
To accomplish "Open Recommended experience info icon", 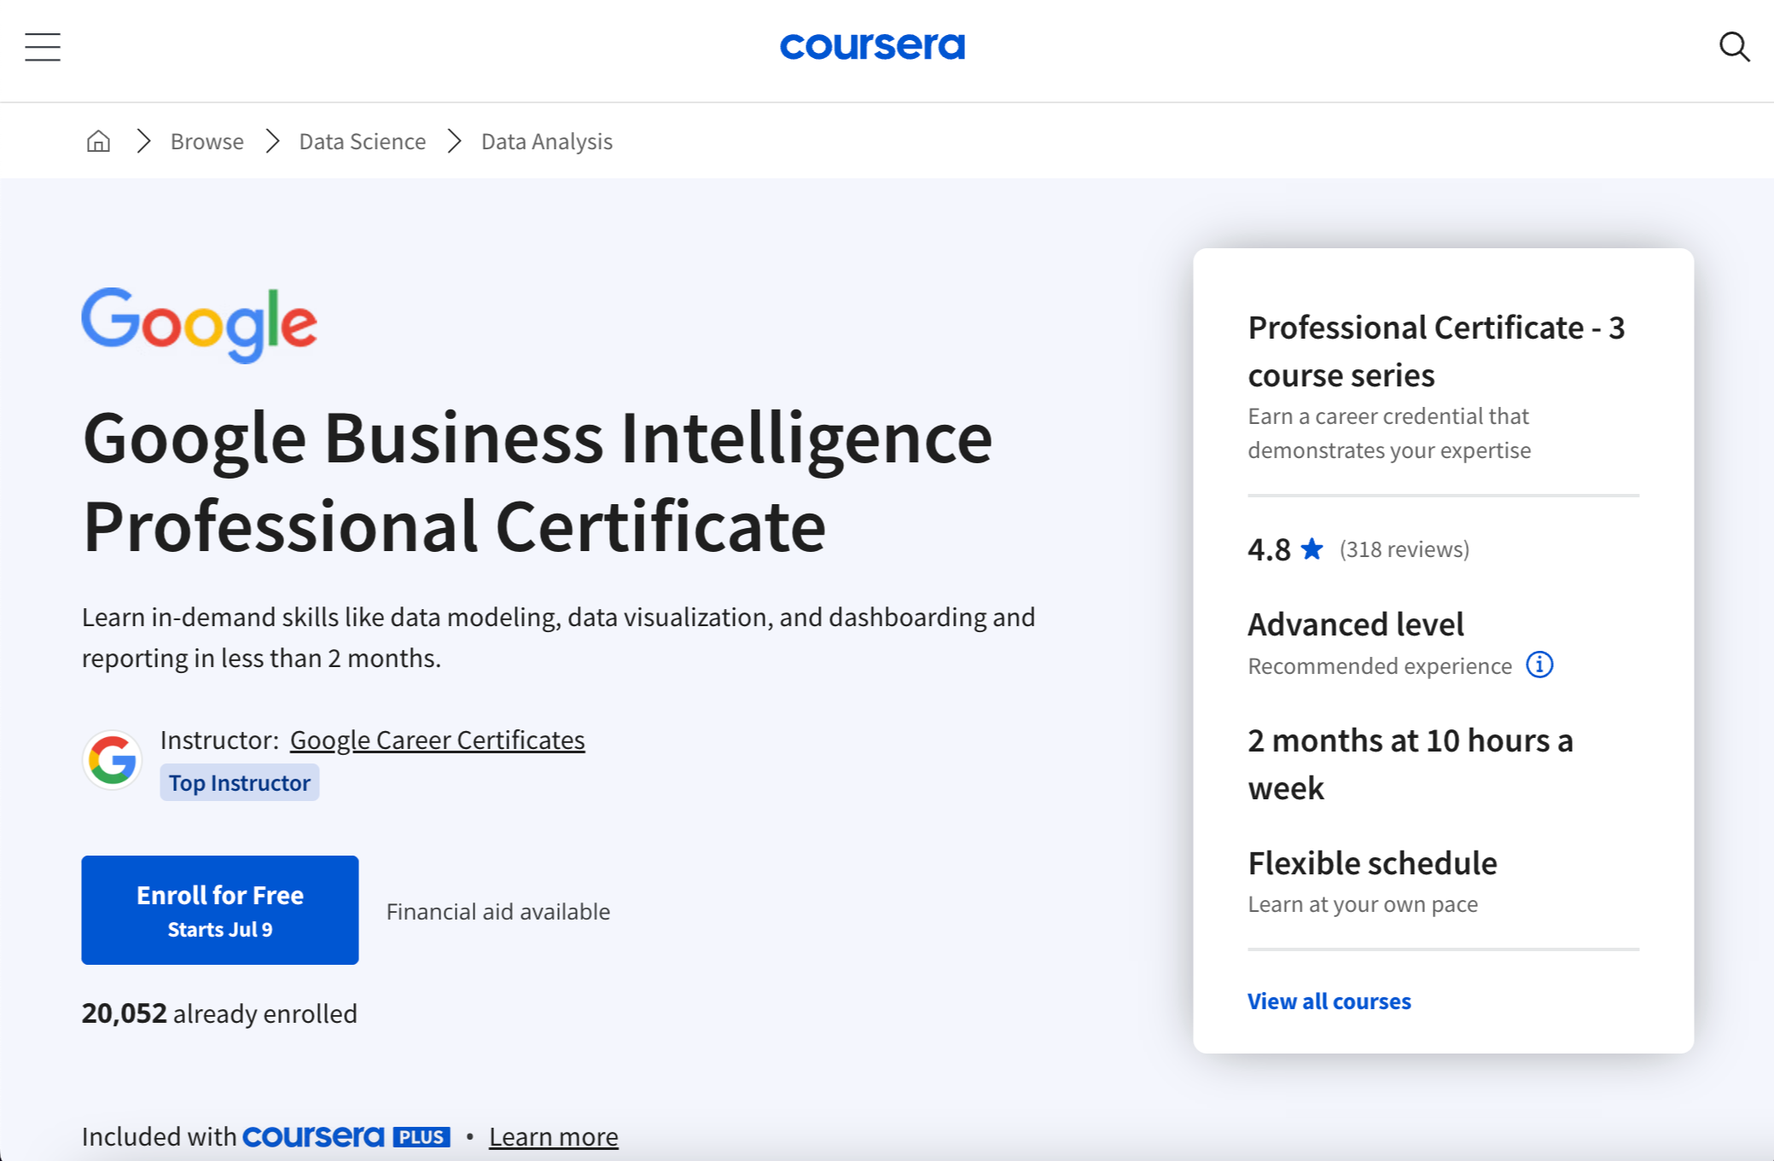I will click(x=1539, y=665).
